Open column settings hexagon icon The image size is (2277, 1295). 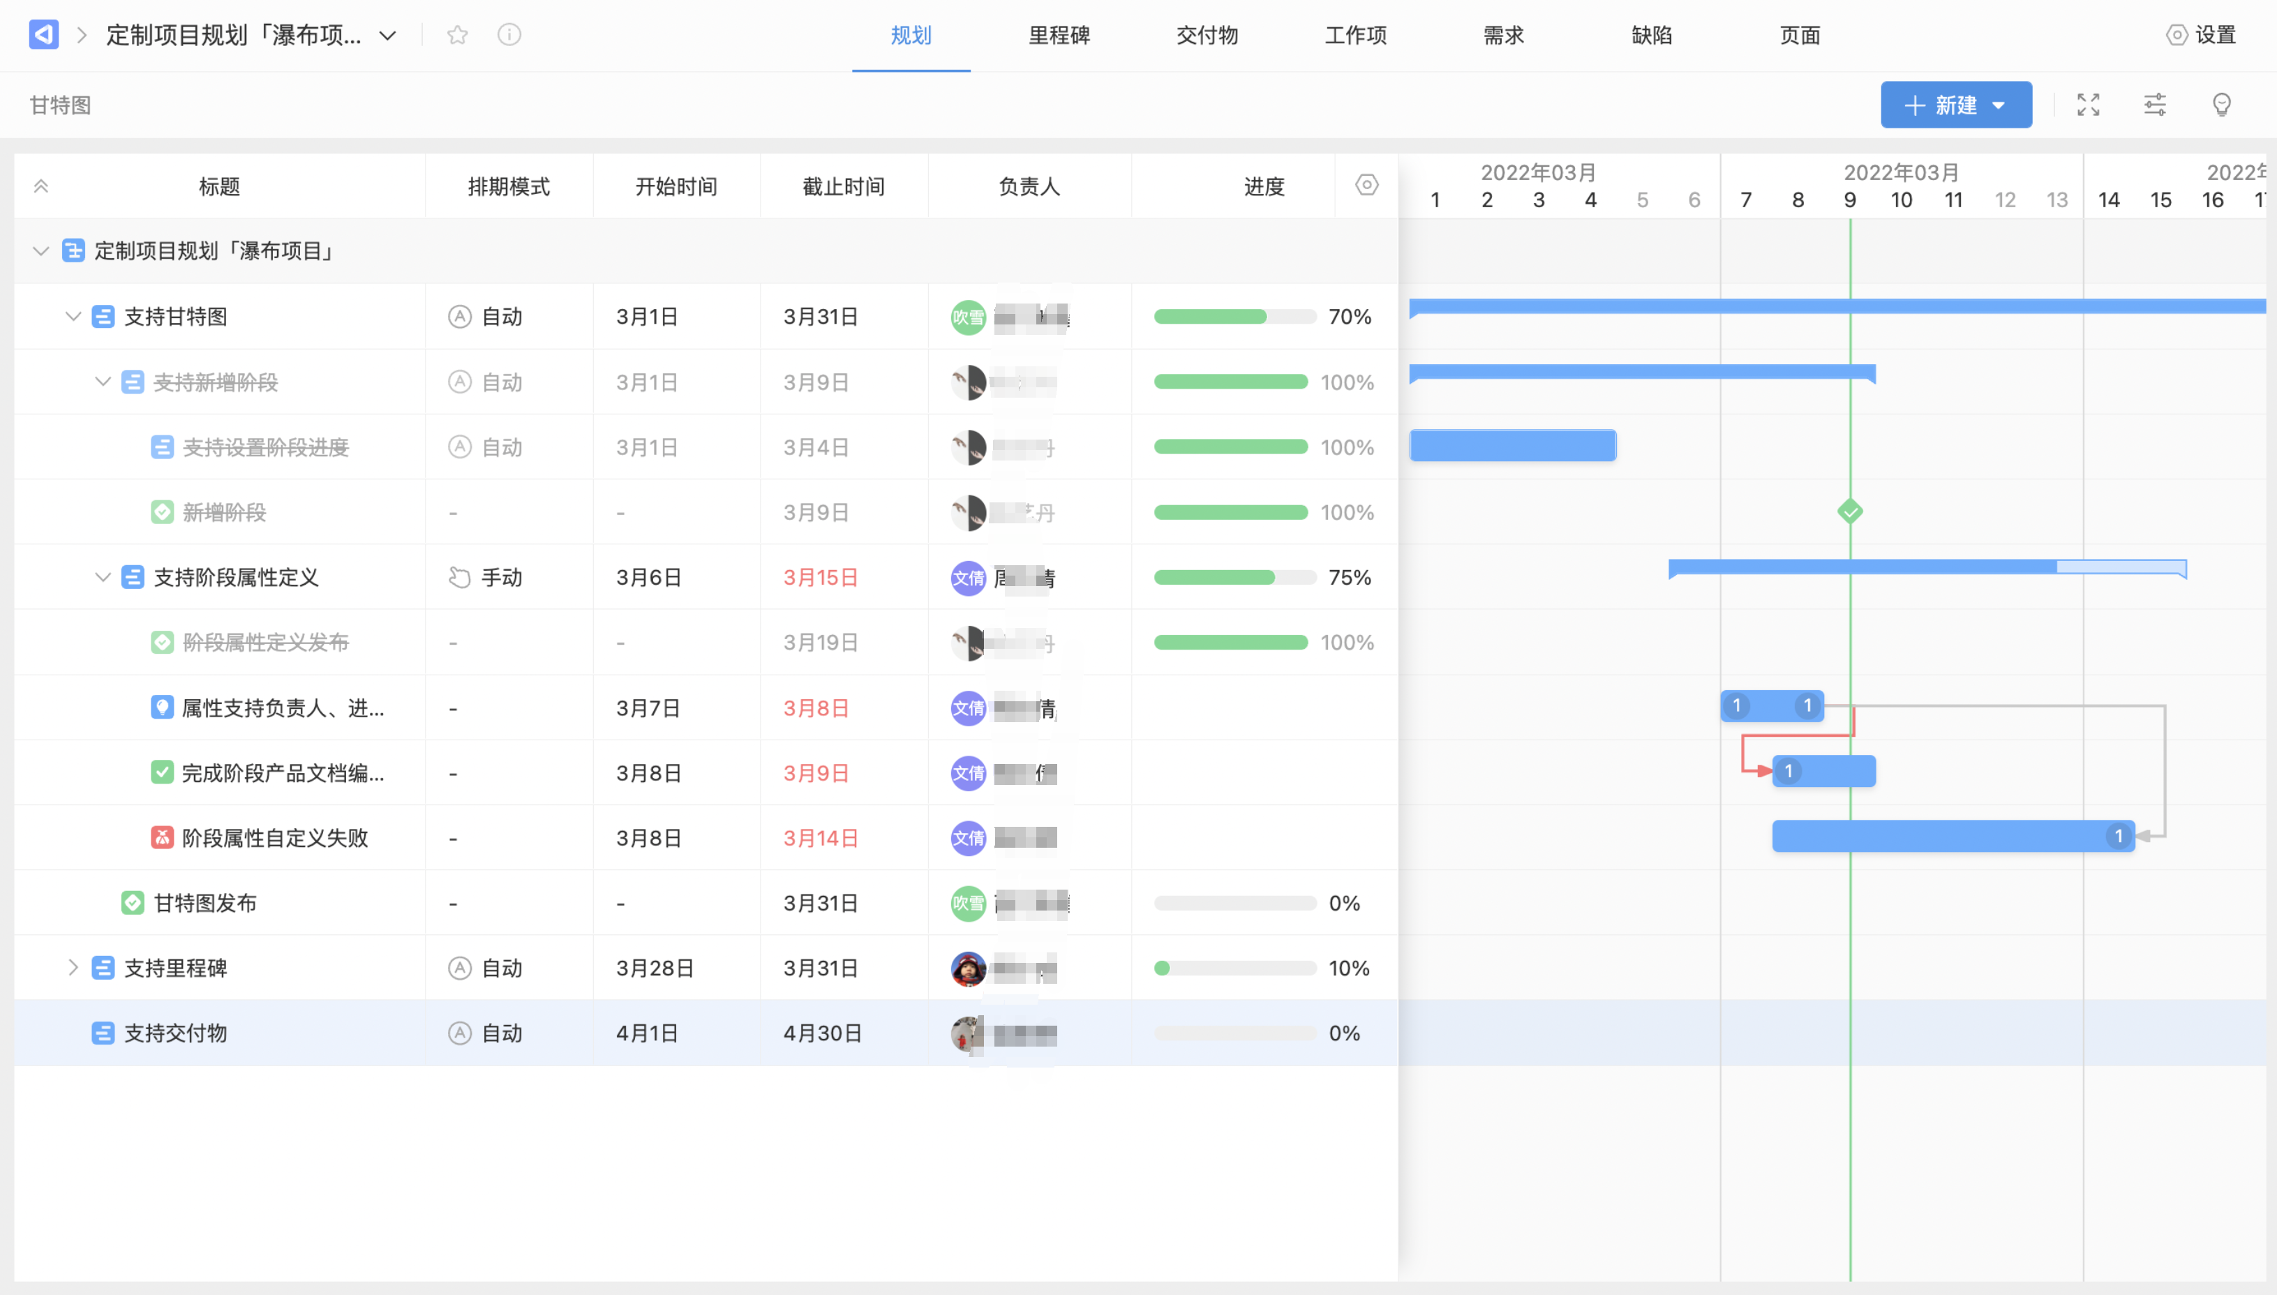1367,185
